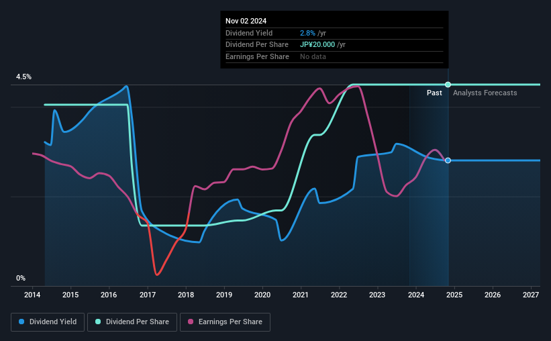551x341 pixels.
Task: Click the 2016 x-axis label
Action: 109,295
